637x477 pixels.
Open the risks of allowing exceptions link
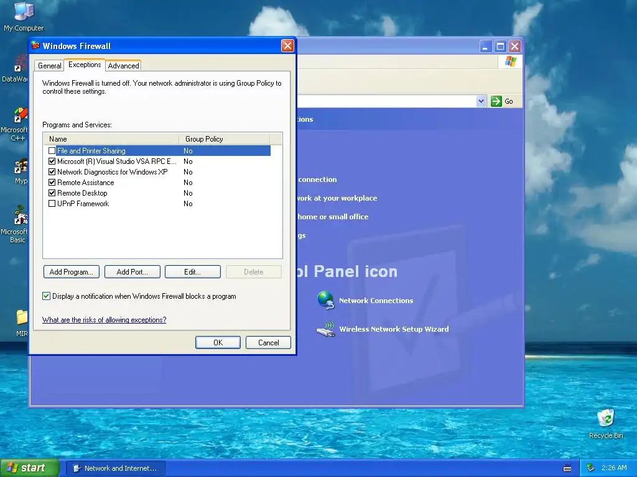pos(104,320)
